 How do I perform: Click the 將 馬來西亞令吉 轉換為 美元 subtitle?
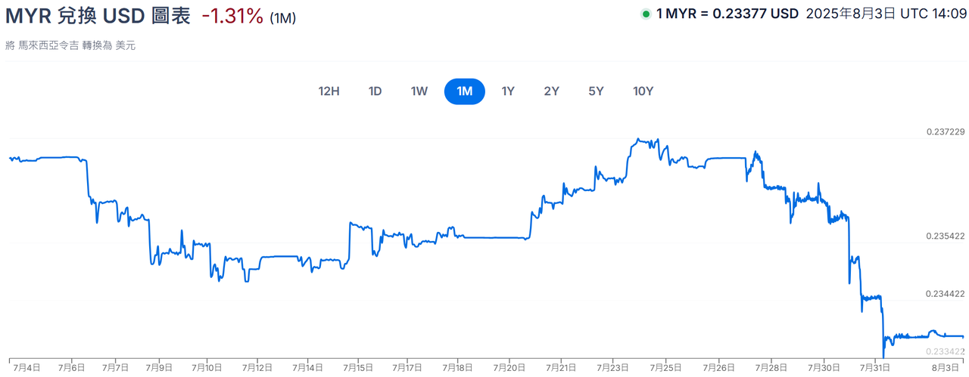click(x=70, y=45)
